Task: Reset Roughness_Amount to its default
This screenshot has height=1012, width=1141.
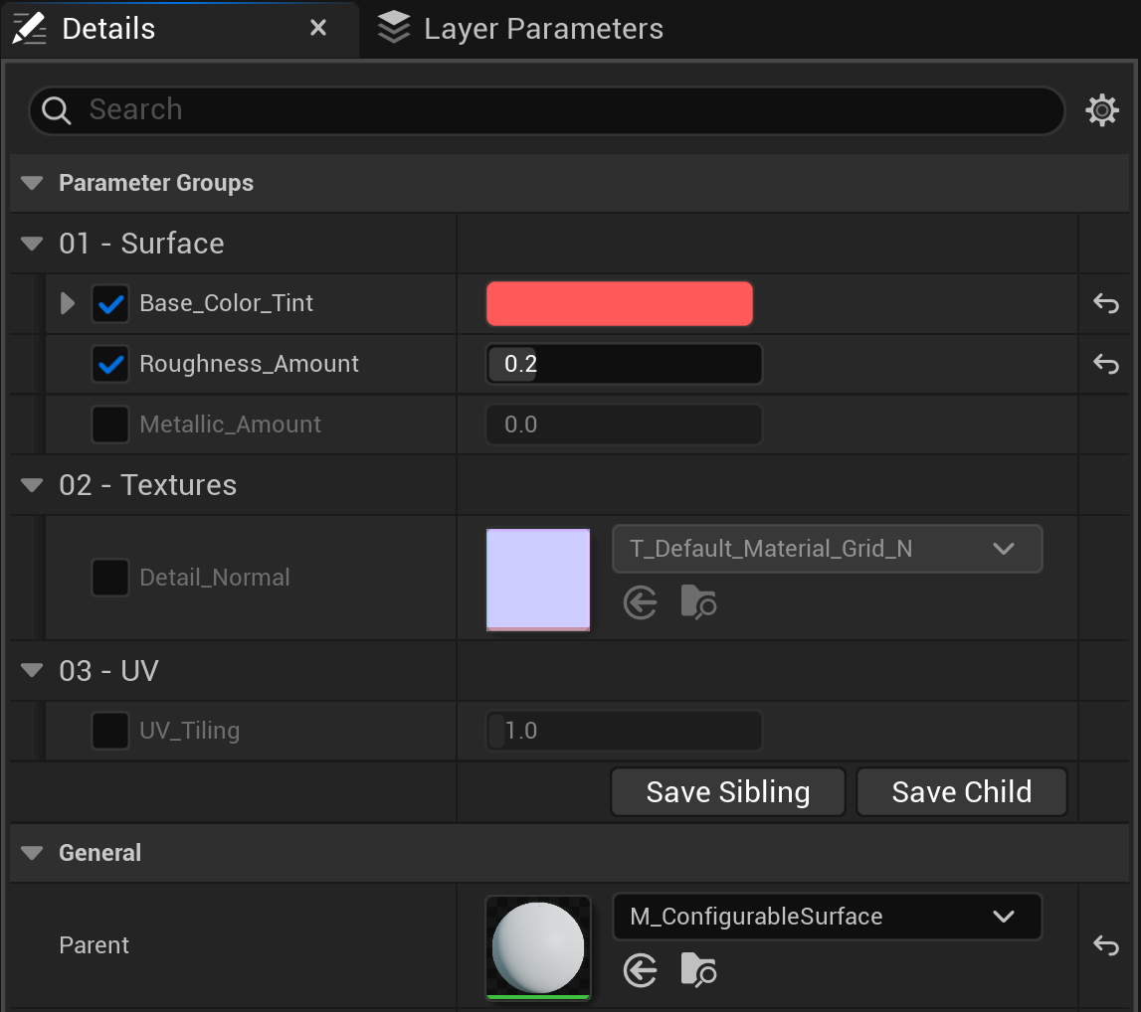Action: pyautogui.click(x=1105, y=364)
